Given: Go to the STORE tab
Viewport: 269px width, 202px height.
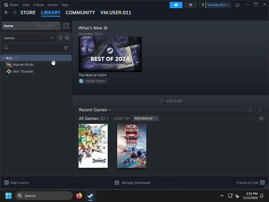Looking at the screenshot, I should click(x=28, y=13).
